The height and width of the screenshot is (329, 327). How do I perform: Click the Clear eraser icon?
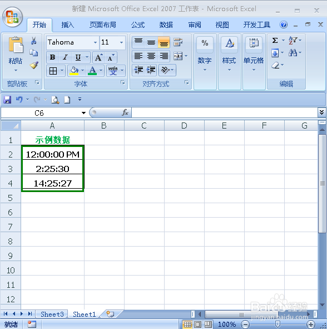[275, 65]
